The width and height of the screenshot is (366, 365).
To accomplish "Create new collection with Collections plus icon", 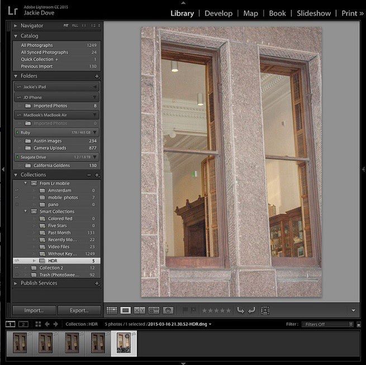I will [97, 175].
